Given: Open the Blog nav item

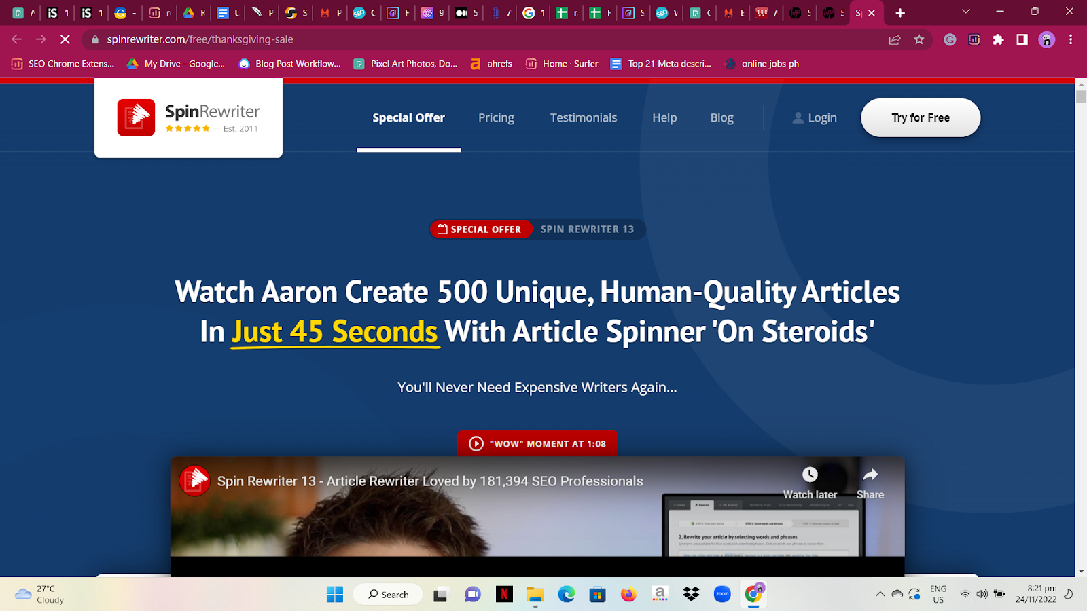Looking at the screenshot, I should [721, 117].
